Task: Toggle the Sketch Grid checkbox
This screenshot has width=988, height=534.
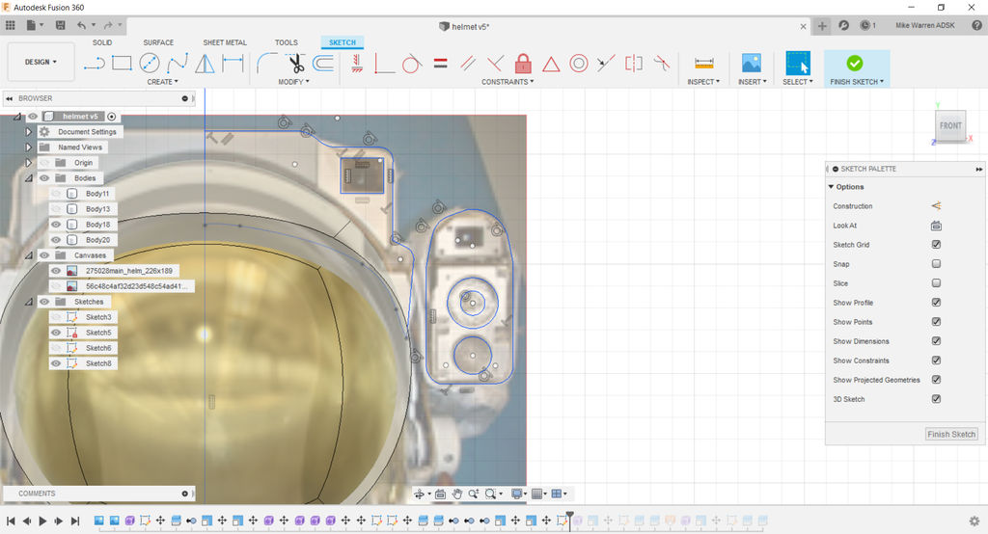Action: (936, 244)
